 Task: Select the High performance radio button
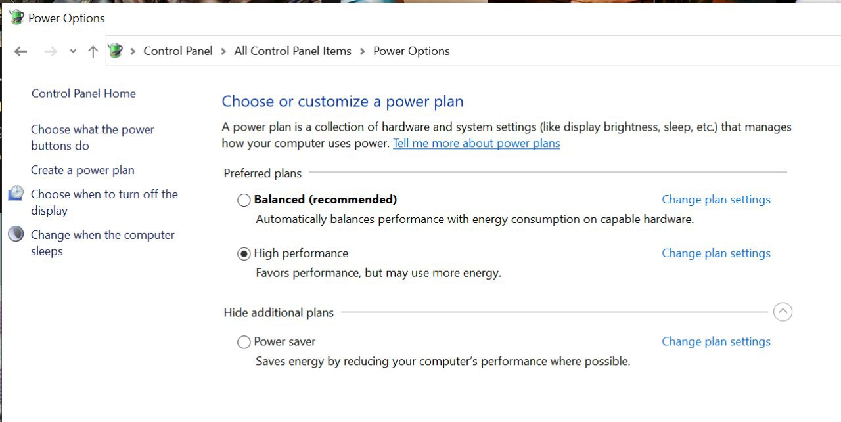pyautogui.click(x=244, y=254)
